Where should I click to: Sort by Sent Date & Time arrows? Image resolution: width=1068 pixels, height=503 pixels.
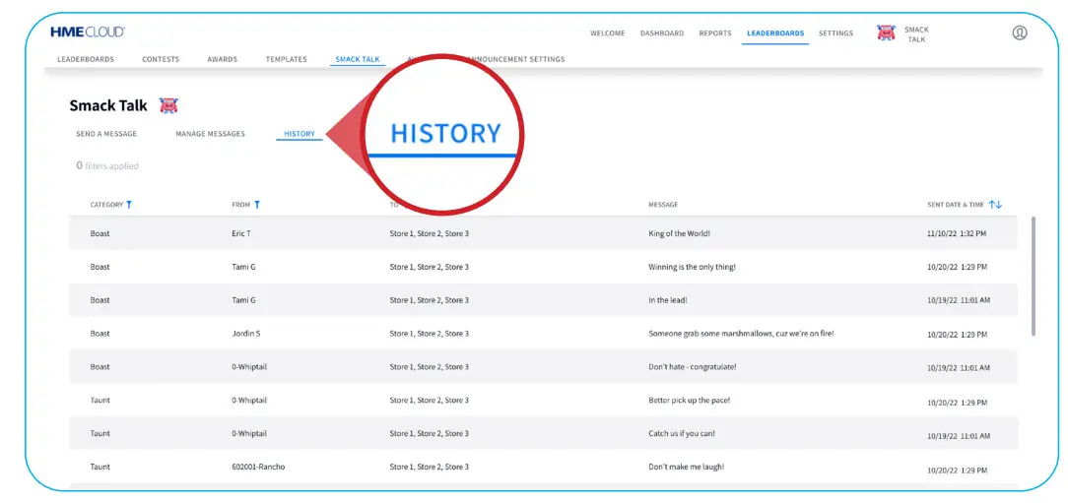coord(995,204)
